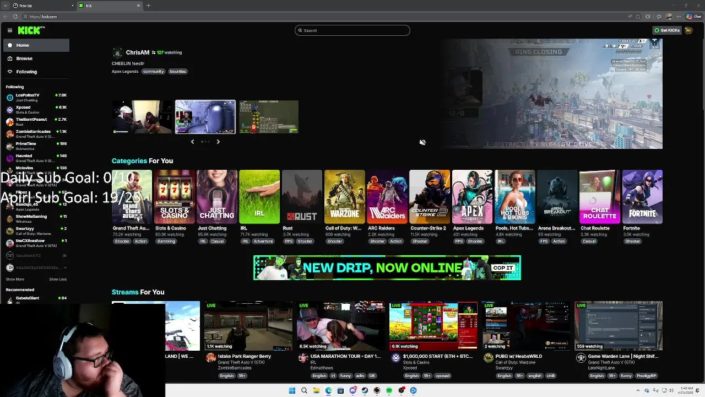The width and height of the screenshot is (705, 397).
Task: Open Windows taskbar search
Action: tap(304, 390)
